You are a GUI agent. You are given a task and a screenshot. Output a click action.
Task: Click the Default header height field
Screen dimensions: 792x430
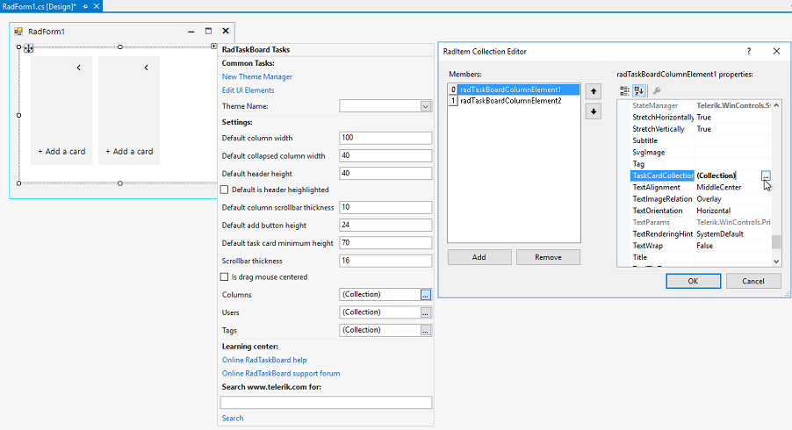pyautogui.click(x=385, y=173)
